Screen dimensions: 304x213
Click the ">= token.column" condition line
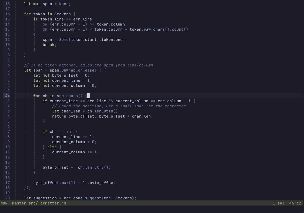84,24
